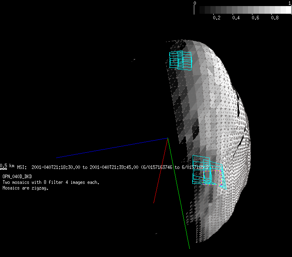Click the OPN_040D_DKD sequence label
This screenshot has width=292, height=257.
[x=17, y=177]
